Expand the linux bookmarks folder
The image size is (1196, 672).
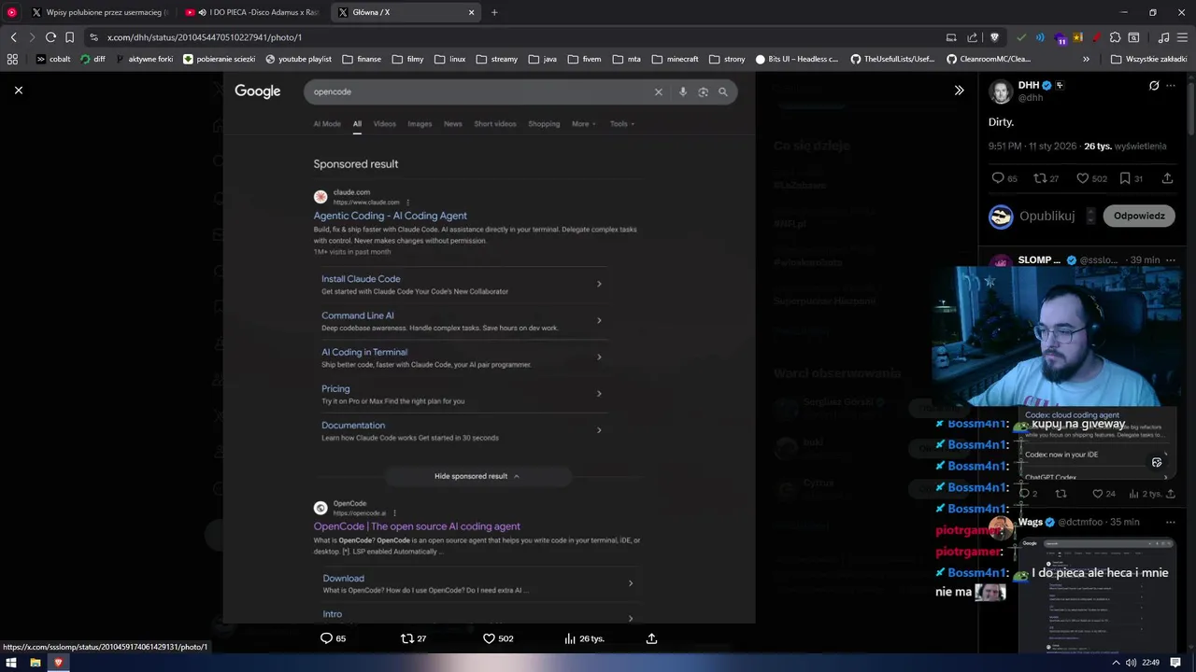tap(449, 59)
